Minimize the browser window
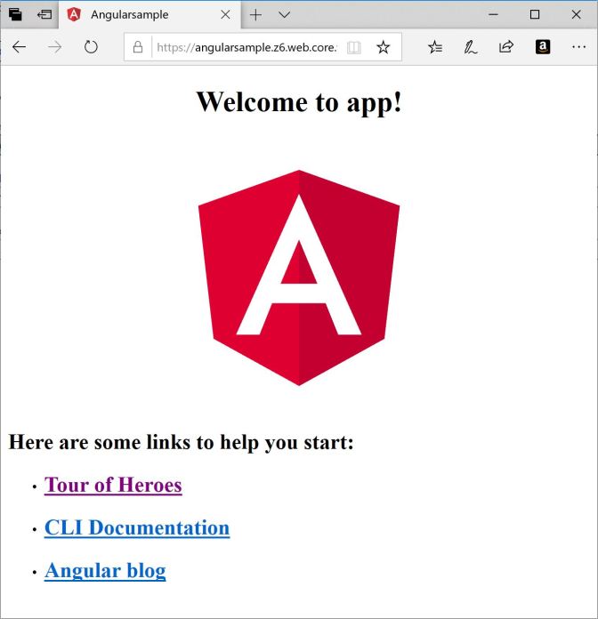 tap(493, 14)
